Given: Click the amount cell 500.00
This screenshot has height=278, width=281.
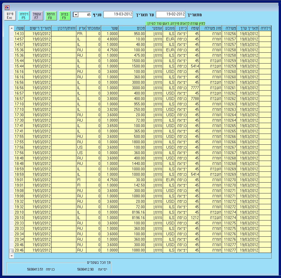Looking at the screenshot, I should click(x=132, y=136).
